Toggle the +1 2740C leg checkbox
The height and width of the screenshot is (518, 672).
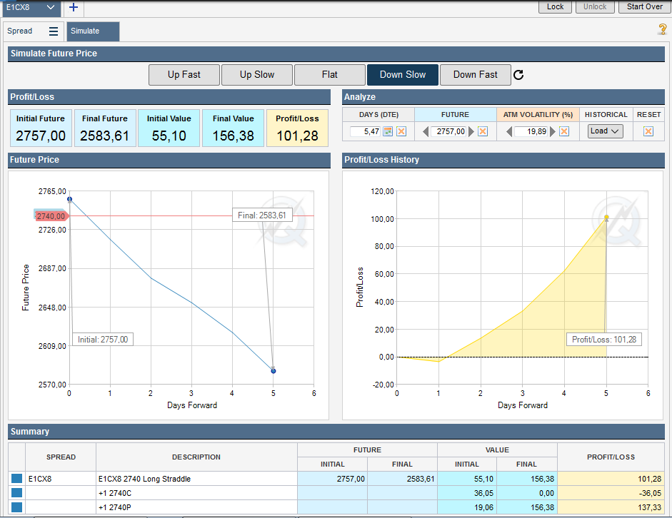coord(16,493)
